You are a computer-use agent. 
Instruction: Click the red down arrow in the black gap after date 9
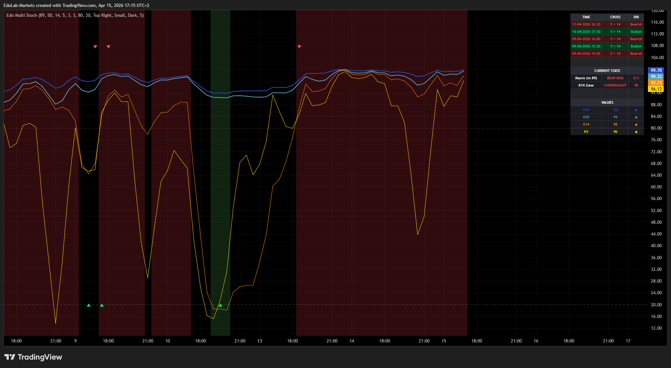pyautogui.click(x=95, y=47)
